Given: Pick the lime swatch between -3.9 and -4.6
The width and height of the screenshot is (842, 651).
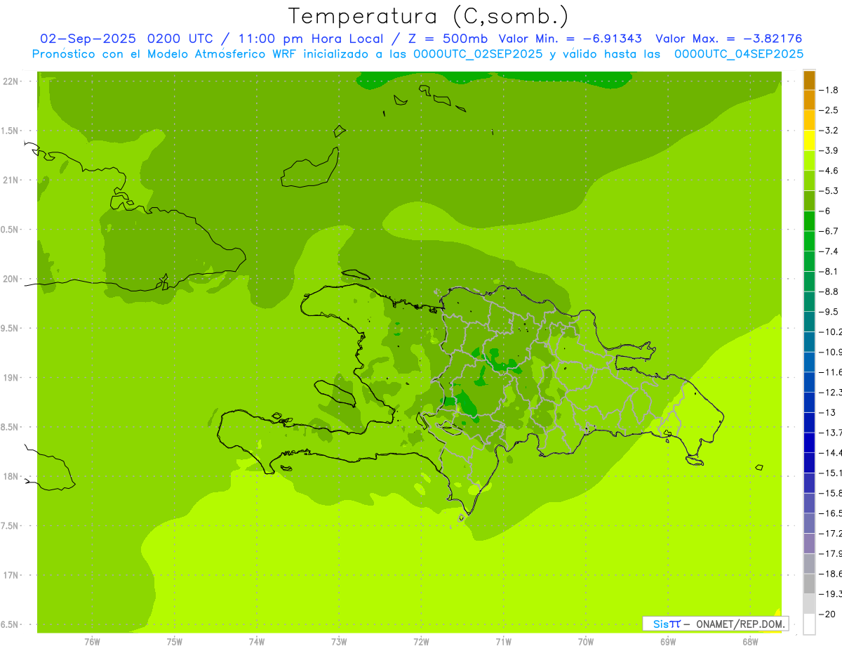Looking at the screenshot, I should [809, 161].
